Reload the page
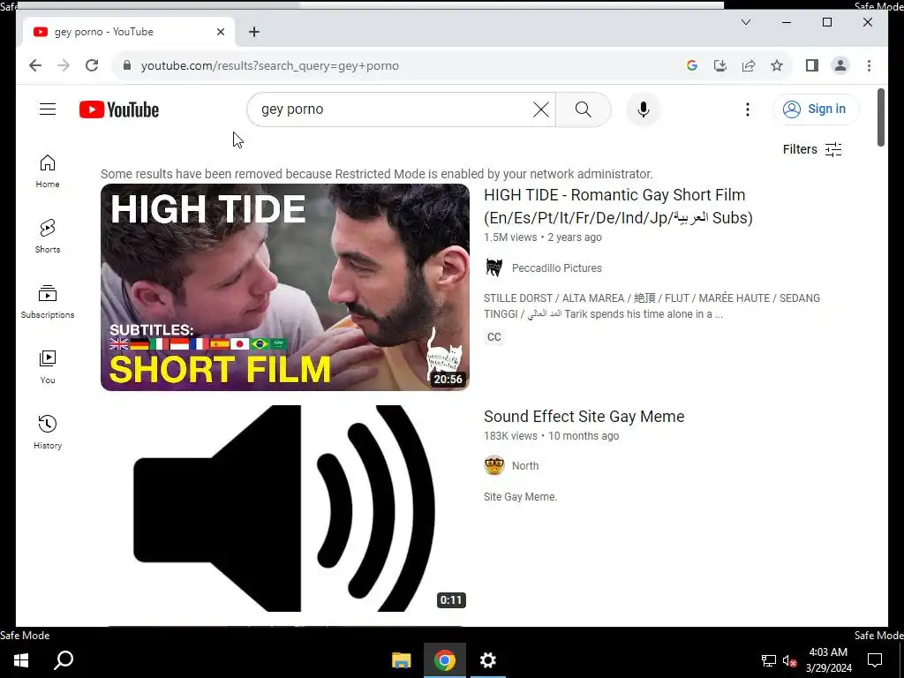This screenshot has height=678, width=904. coord(92,65)
